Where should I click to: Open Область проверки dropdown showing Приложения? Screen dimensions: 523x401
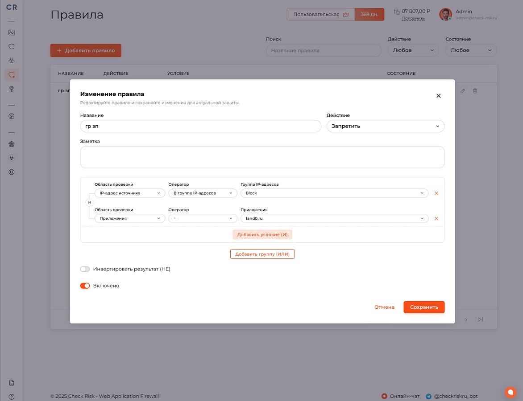tap(130, 218)
